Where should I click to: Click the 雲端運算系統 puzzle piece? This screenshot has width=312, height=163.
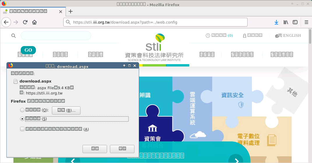pos(192,108)
